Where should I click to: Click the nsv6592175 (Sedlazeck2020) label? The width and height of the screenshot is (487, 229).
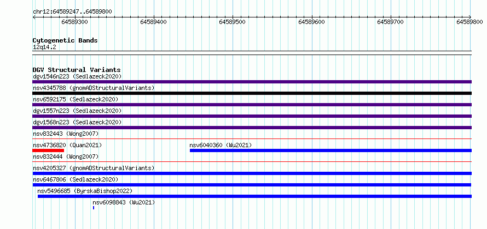[x=76, y=99]
